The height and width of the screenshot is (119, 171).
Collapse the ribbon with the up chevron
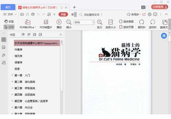coord(166,14)
